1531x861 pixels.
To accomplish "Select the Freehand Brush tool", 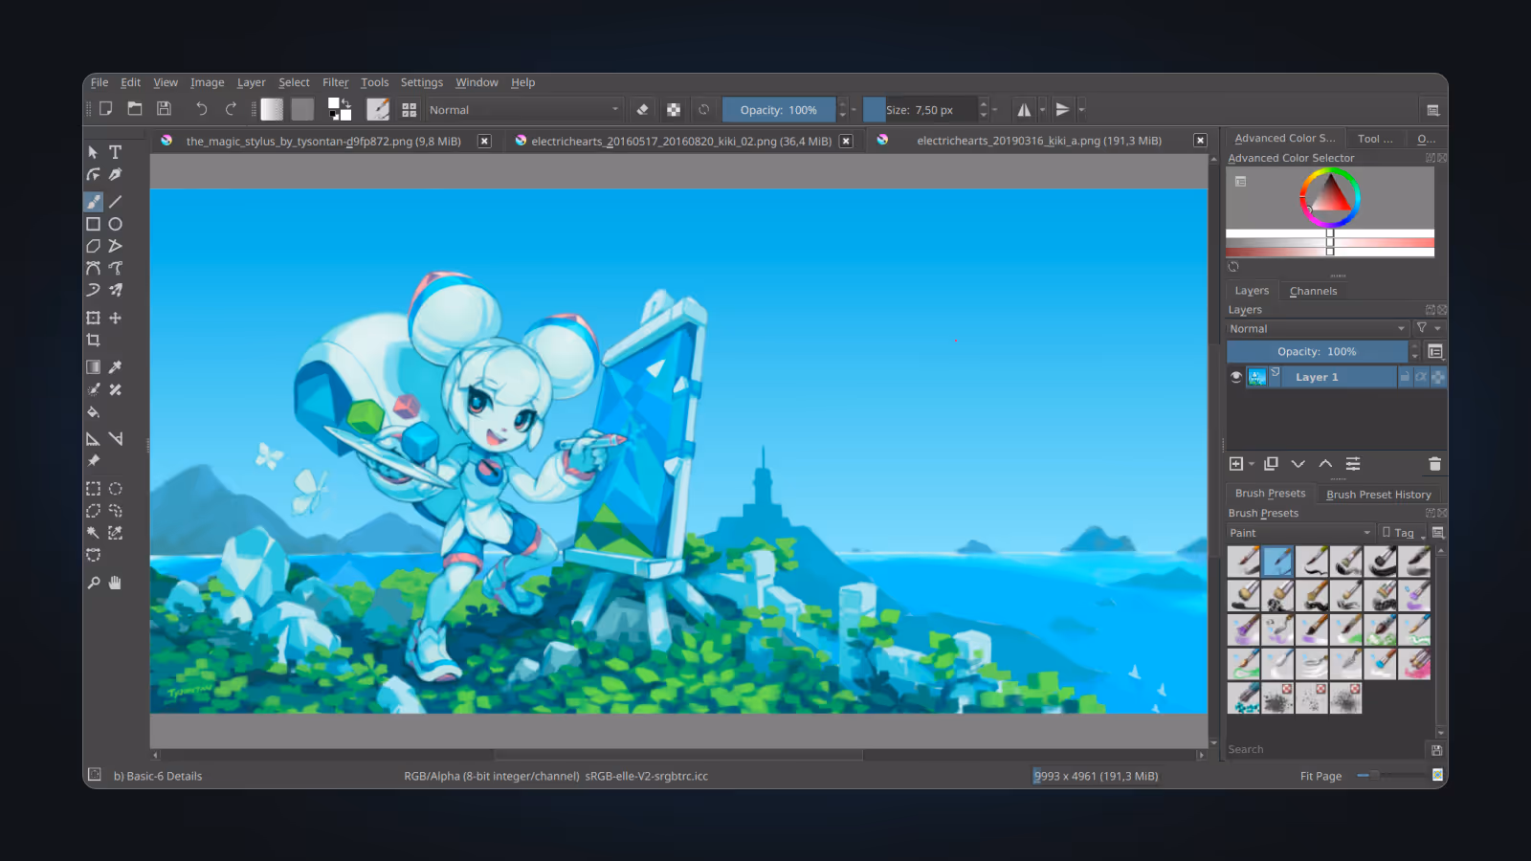I will click(x=93, y=202).
